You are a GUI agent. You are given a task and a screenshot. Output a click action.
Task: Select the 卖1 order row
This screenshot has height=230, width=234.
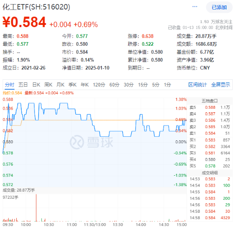pos(210,133)
